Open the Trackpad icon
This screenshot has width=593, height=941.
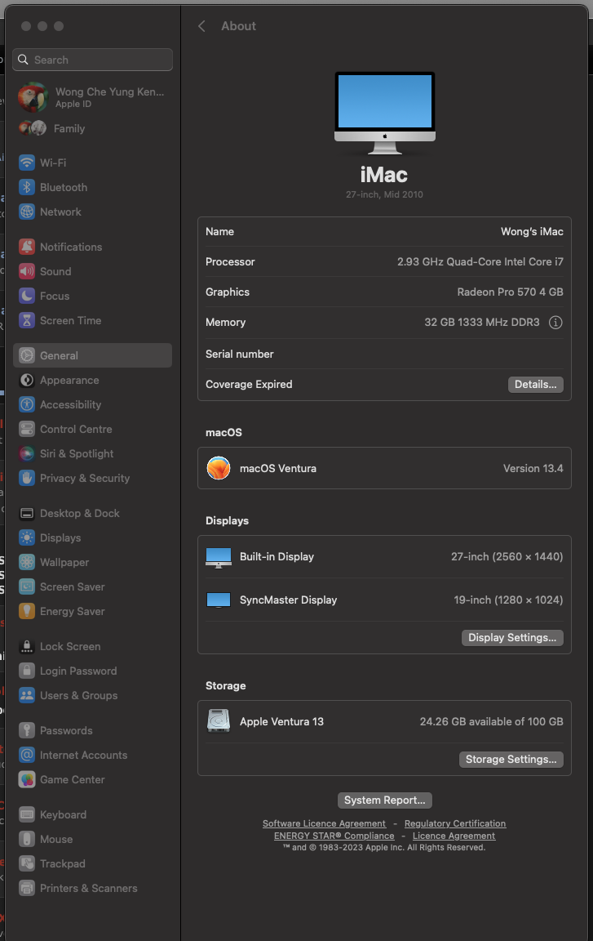(x=26, y=863)
